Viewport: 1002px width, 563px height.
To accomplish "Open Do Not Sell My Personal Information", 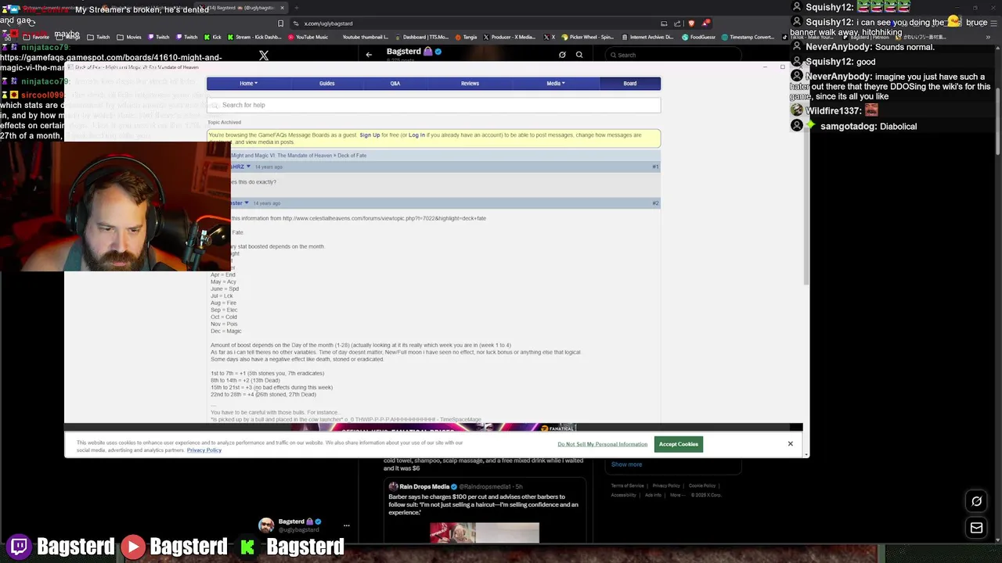I will 603,444.
